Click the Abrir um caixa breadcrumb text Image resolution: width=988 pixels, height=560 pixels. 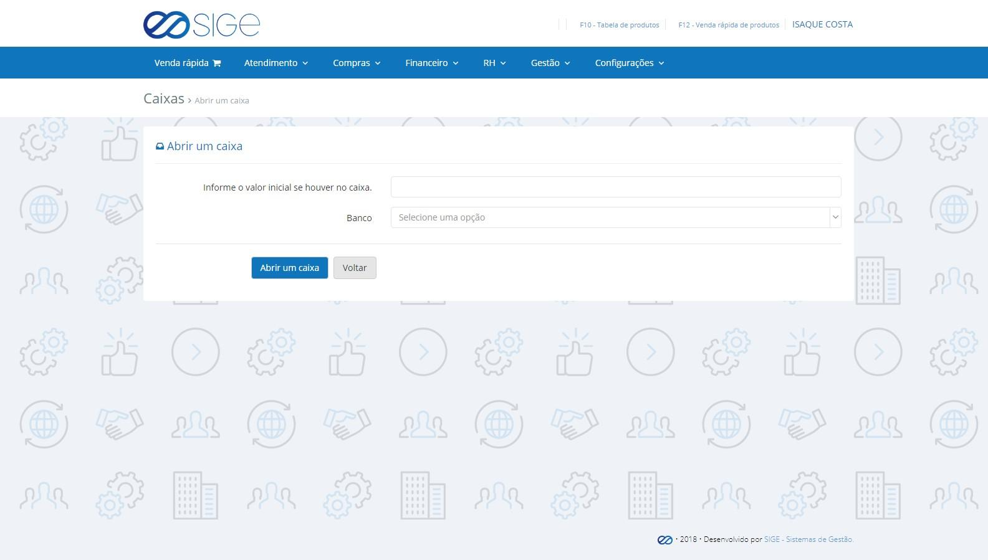click(x=222, y=100)
